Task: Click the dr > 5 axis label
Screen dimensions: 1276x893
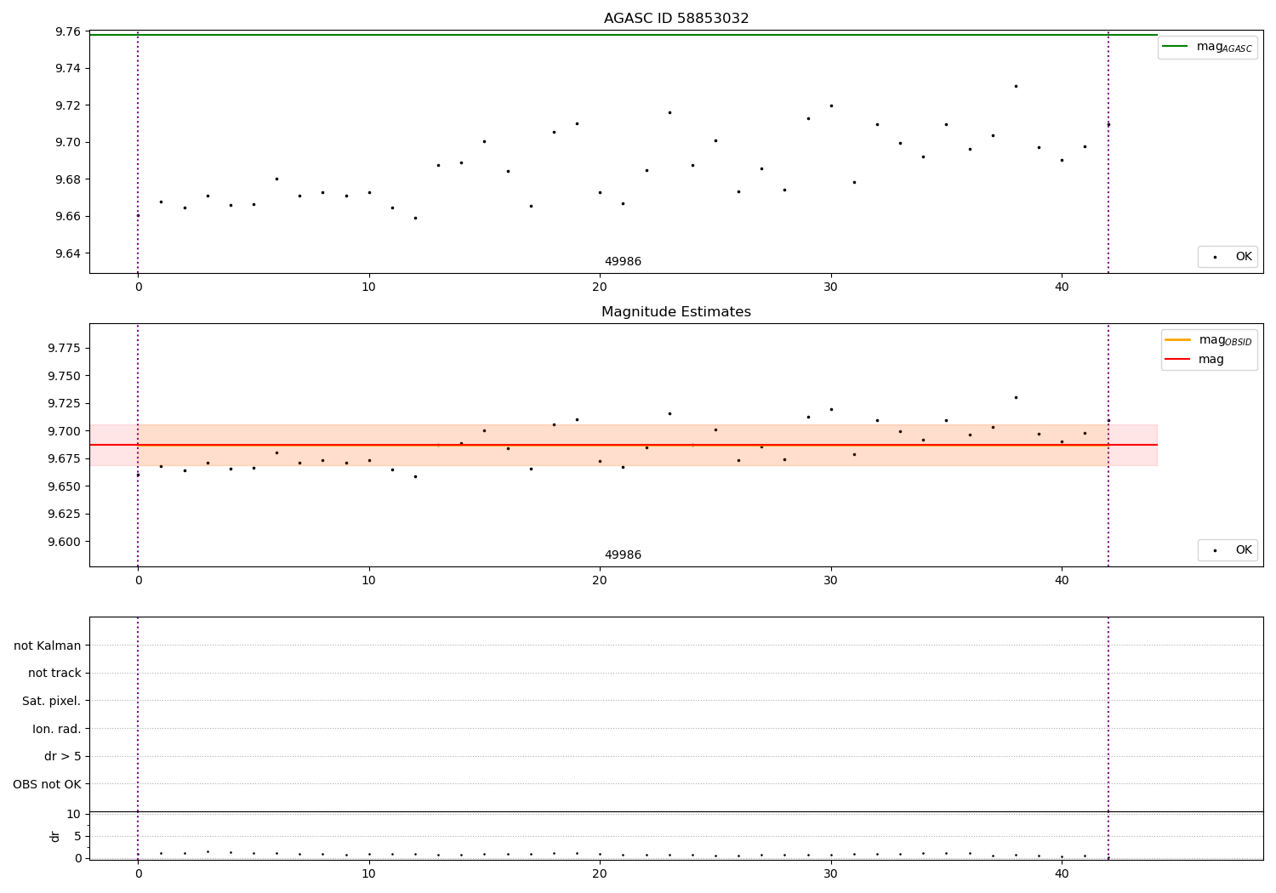Action: click(63, 756)
